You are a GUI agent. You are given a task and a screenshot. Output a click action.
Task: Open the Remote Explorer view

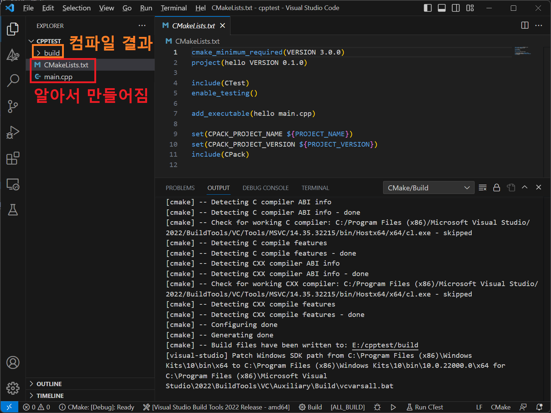(13, 184)
